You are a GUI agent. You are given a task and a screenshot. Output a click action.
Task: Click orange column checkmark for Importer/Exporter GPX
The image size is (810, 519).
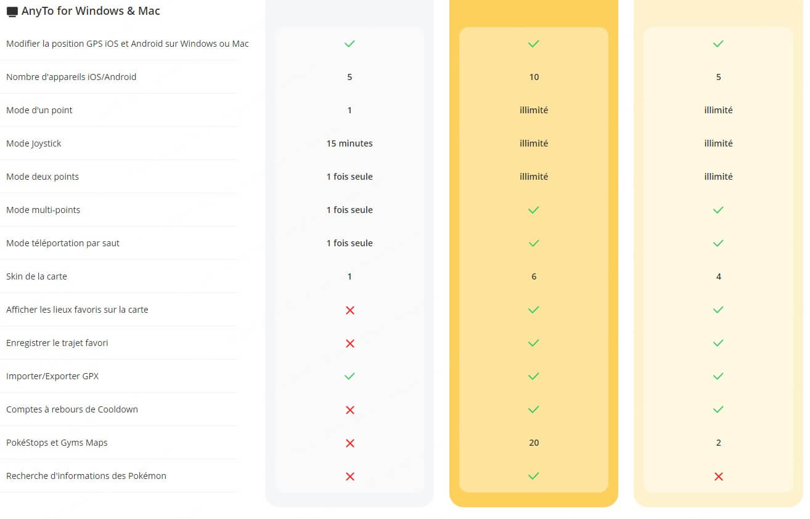click(x=534, y=376)
